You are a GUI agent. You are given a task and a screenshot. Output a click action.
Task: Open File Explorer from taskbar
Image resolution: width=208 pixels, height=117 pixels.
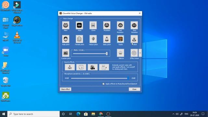(x=93, y=114)
